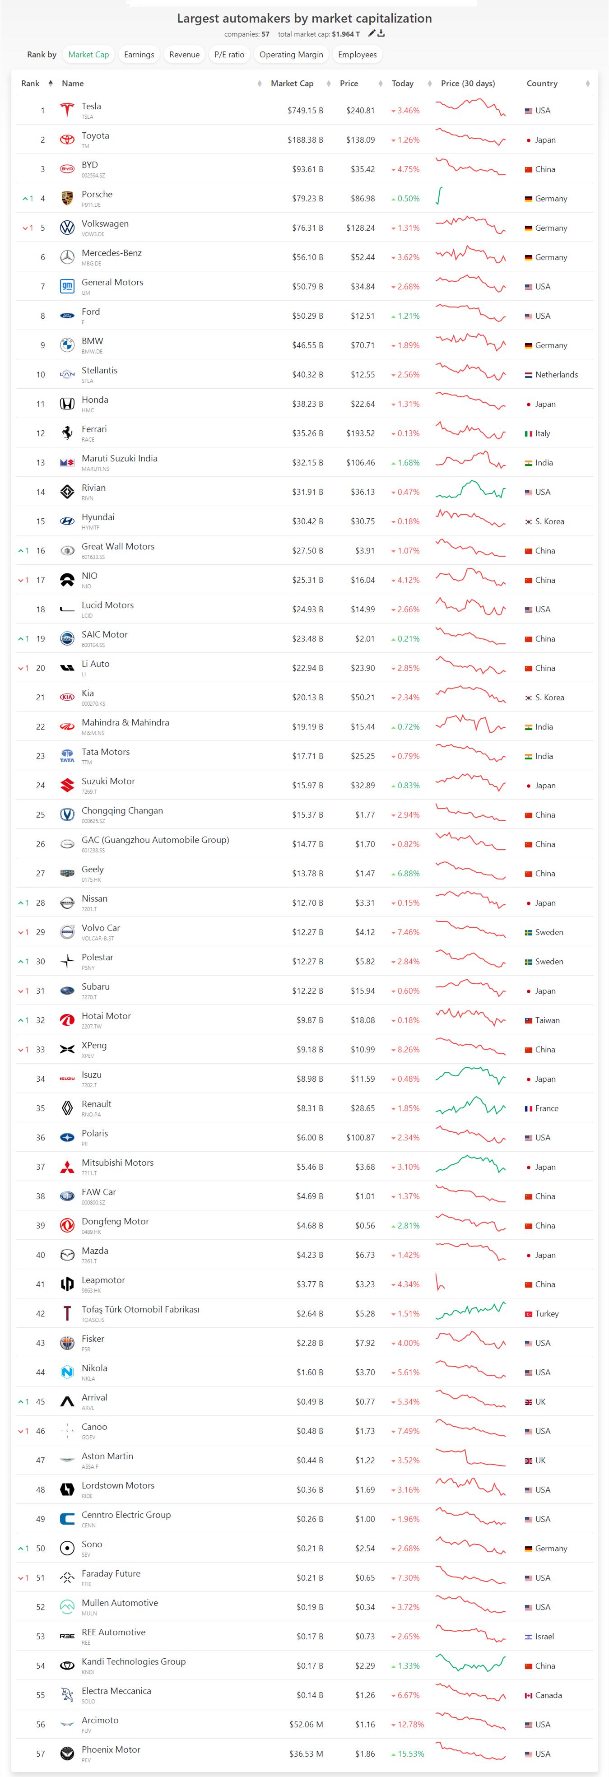609x1777 pixels.
Task: Click the Ferrari horse logo icon
Action: [x=67, y=433]
